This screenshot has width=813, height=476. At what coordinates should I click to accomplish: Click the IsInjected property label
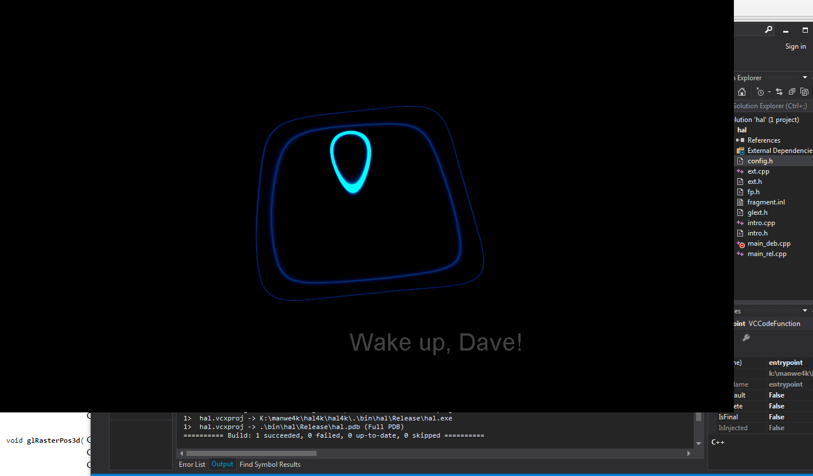(x=733, y=428)
